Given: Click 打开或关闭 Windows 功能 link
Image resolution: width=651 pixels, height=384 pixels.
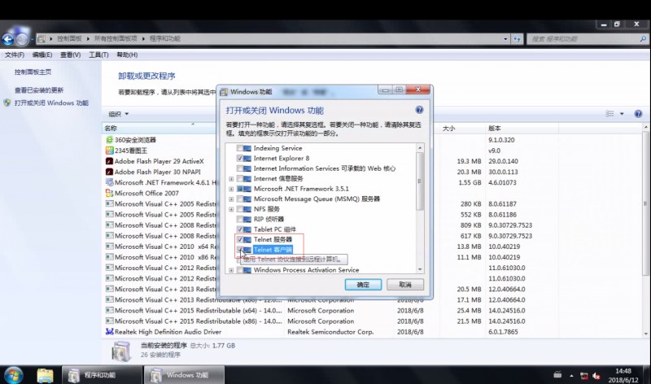Looking at the screenshot, I should (x=51, y=103).
